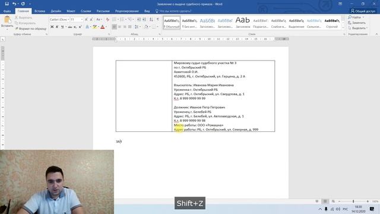
Task: Increase paragraph indent
Action: pos(144,20)
